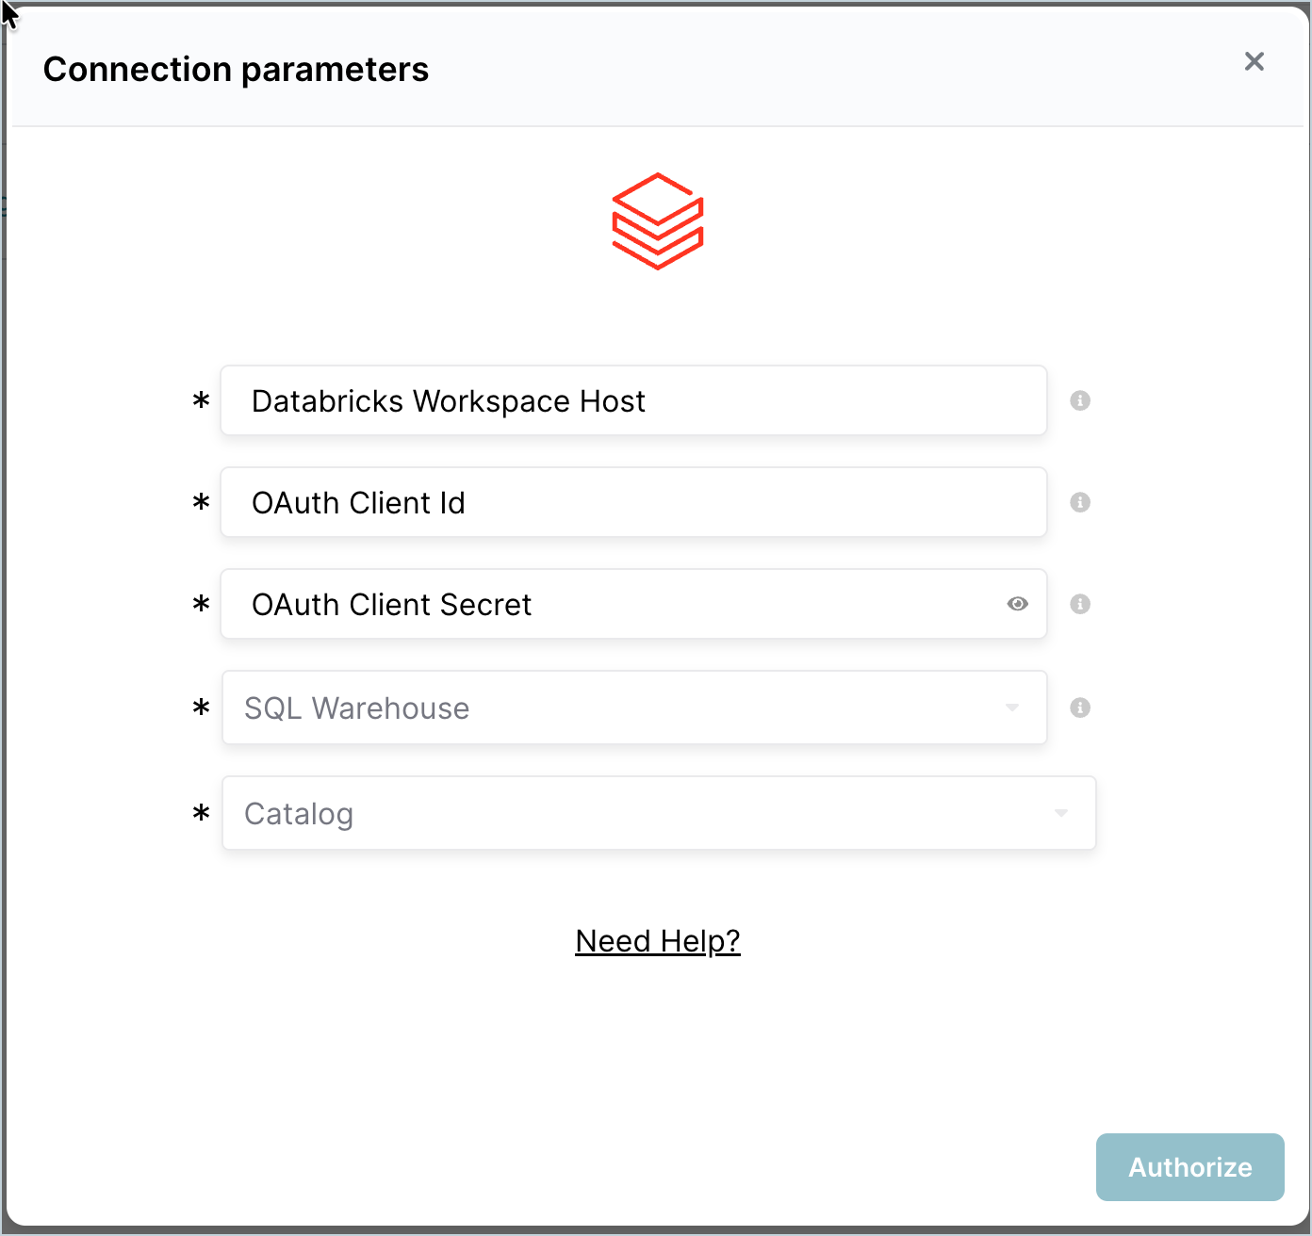Image resolution: width=1312 pixels, height=1236 pixels.
Task: Click the asterisk beside Catalog
Action: (x=201, y=814)
